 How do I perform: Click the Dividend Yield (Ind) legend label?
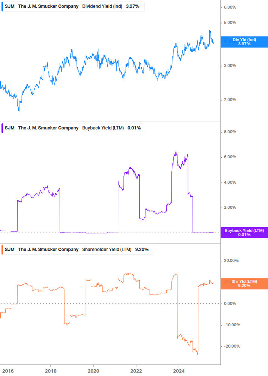pyautogui.click(x=102, y=6)
